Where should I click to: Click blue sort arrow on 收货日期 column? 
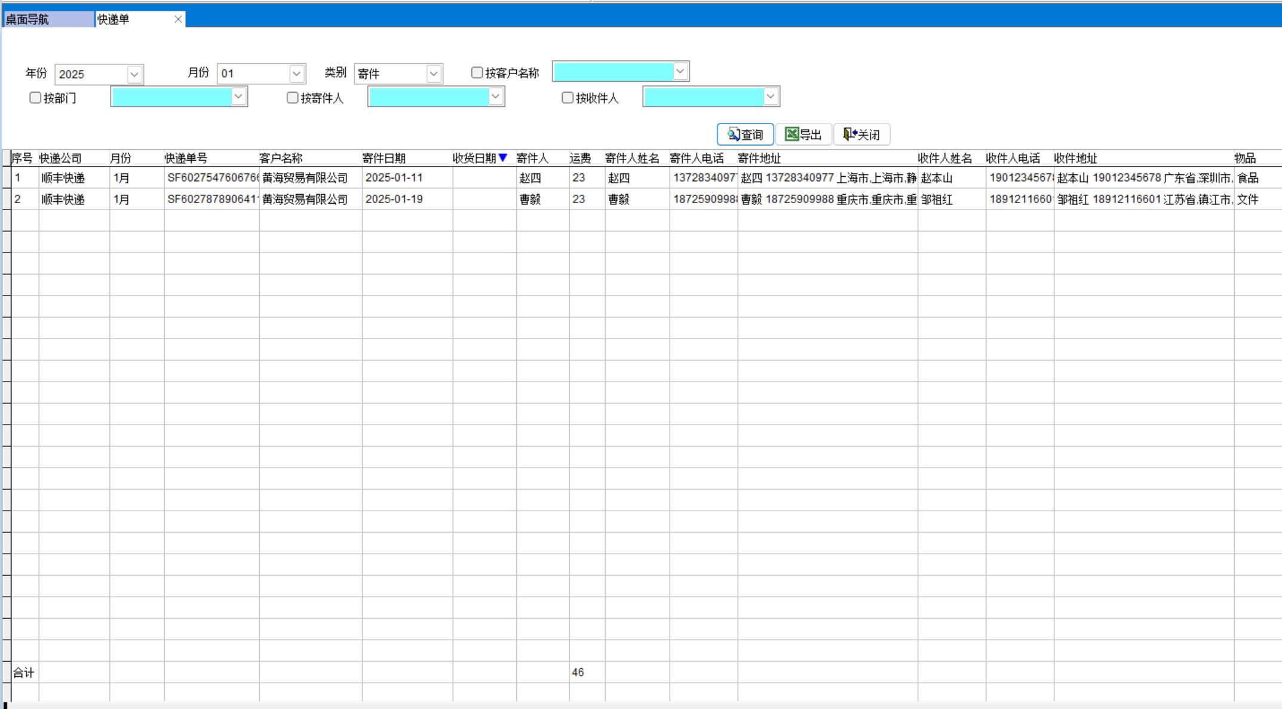pyautogui.click(x=503, y=158)
